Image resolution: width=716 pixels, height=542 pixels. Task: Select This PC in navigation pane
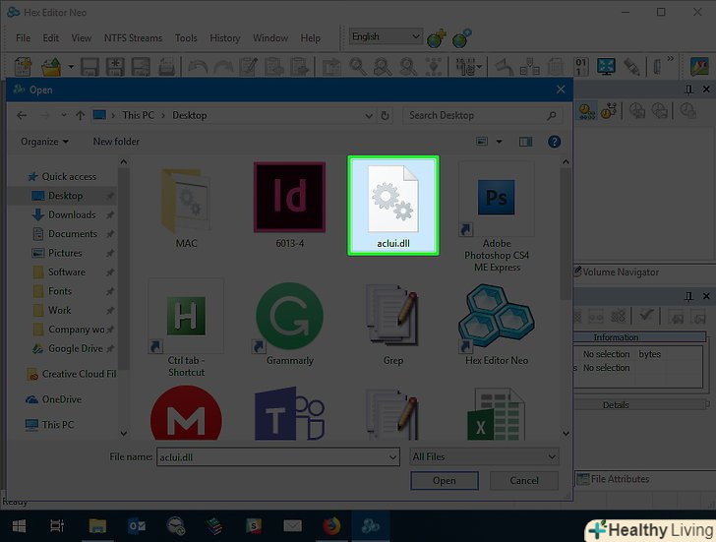[57, 425]
